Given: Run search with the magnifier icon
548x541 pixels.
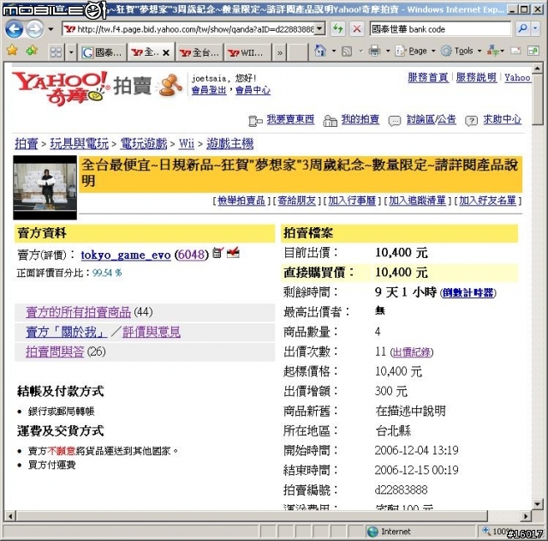Looking at the screenshot, I should [522, 28].
